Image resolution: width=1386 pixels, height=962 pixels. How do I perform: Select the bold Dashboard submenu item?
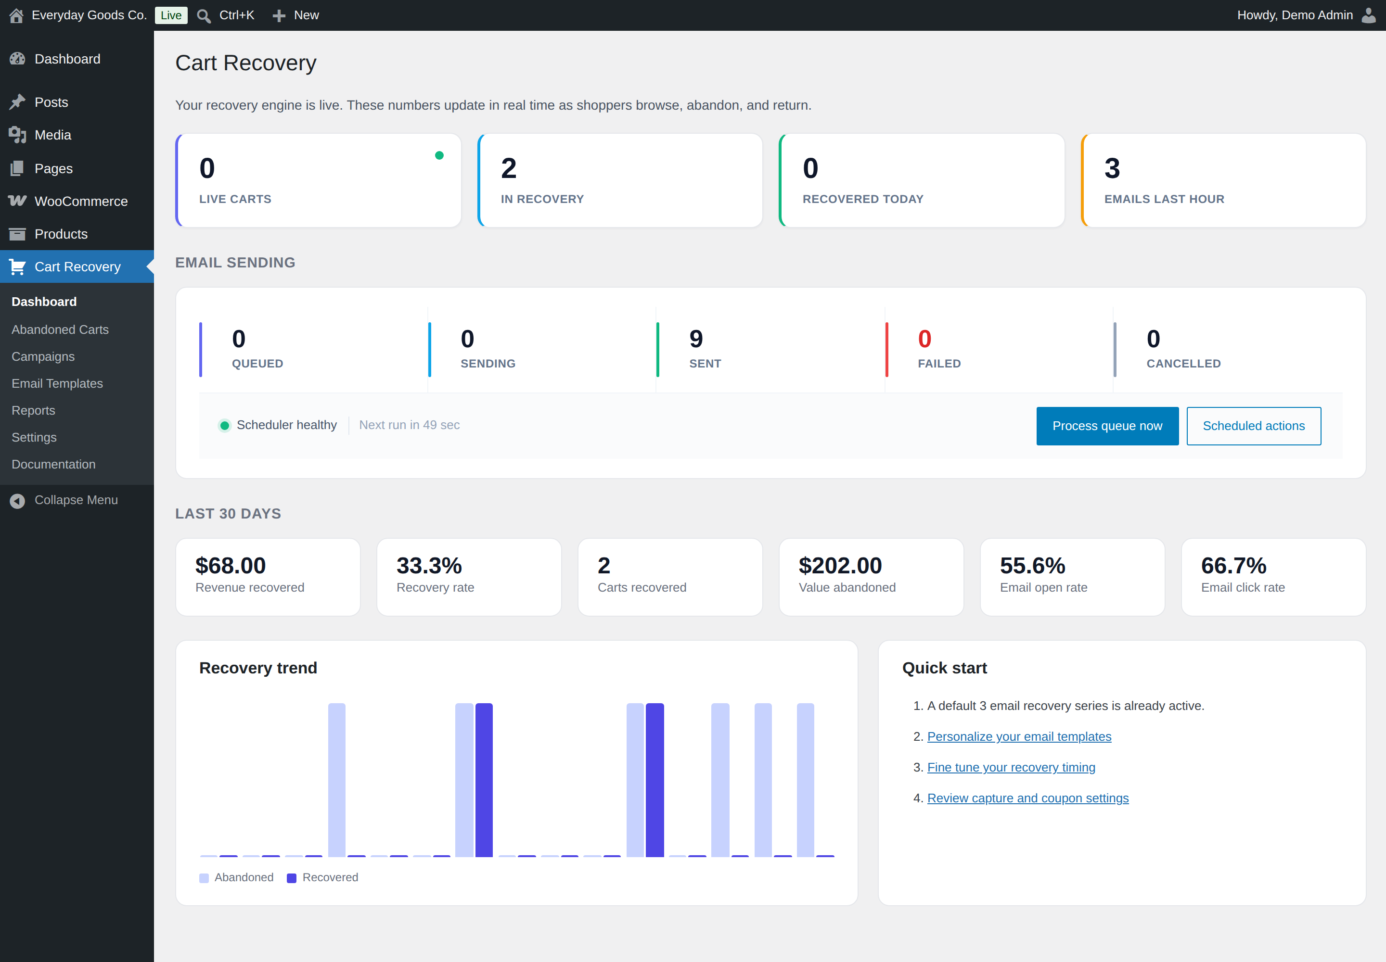(44, 302)
